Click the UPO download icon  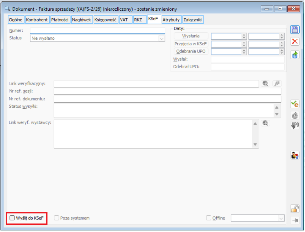(295, 126)
